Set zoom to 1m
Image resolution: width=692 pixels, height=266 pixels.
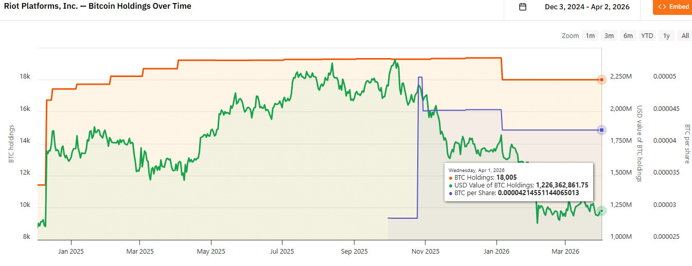(x=590, y=36)
